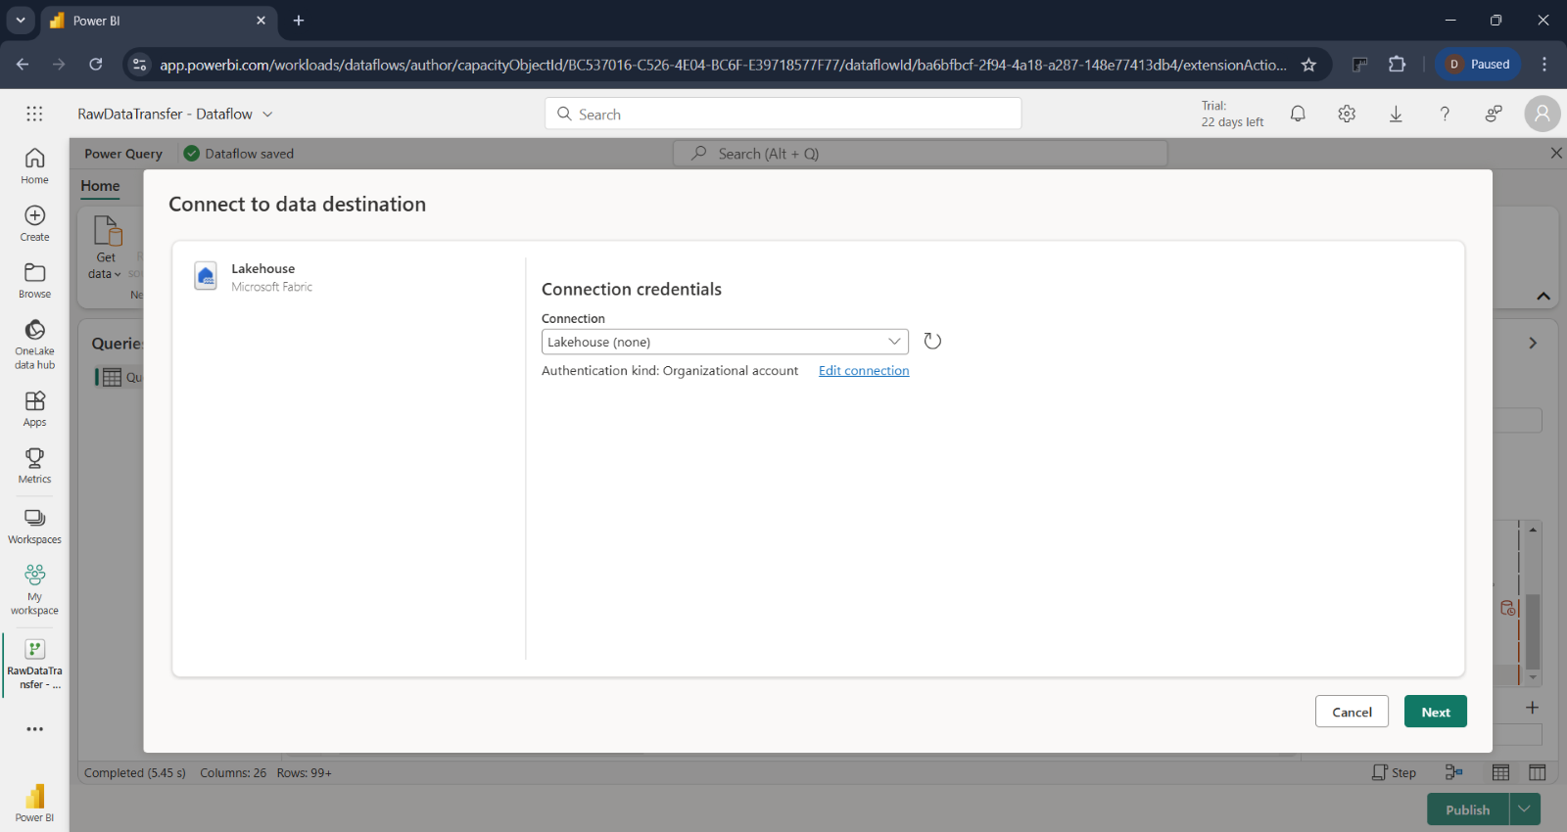
Task: Expand the right panel chevron
Action: click(x=1533, y=343)
